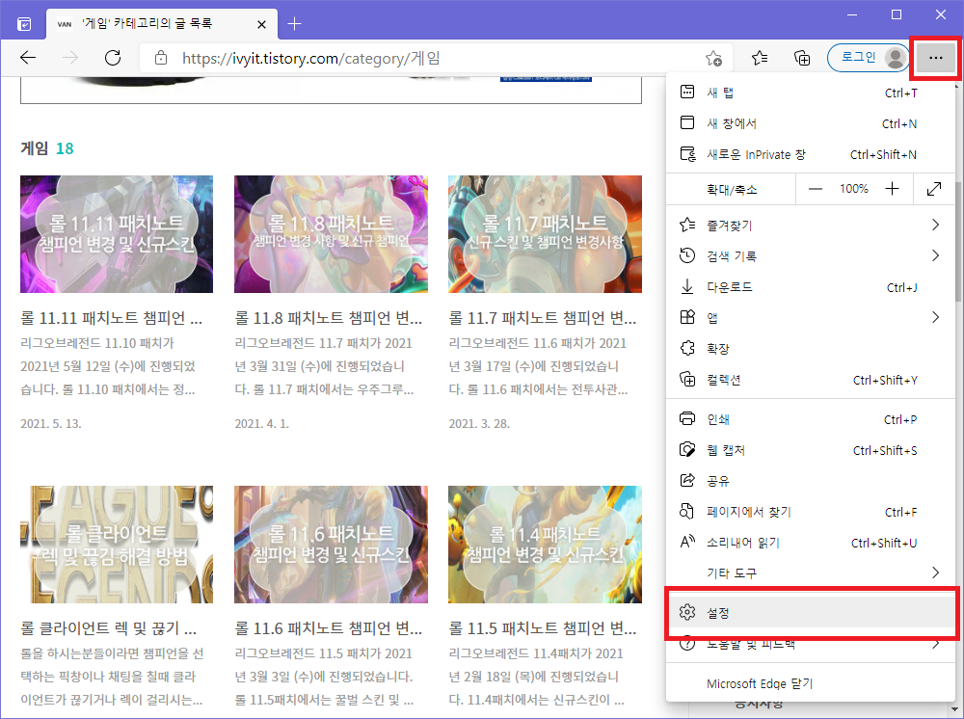The height and width of the screenshot is (719, 964).
Task: Open 롤 11.11 패치노트 thumbnail
Action: click(x=117, y=234)
